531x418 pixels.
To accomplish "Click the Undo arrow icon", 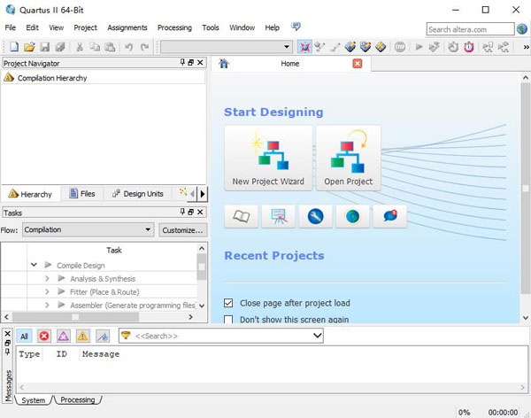I will (x=128, y=46).
